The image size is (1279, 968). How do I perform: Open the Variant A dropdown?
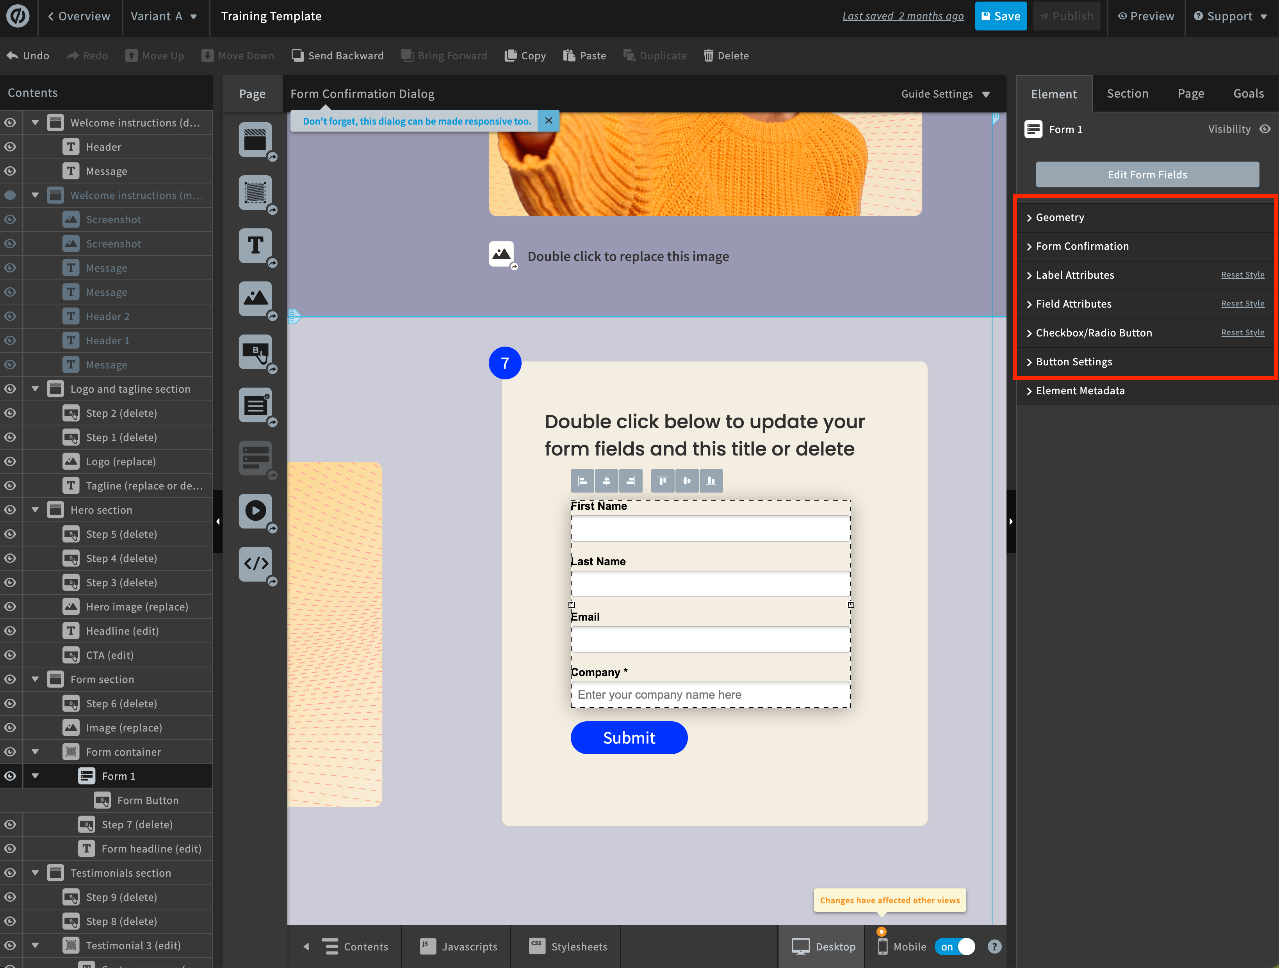click(x=164, y=16)
